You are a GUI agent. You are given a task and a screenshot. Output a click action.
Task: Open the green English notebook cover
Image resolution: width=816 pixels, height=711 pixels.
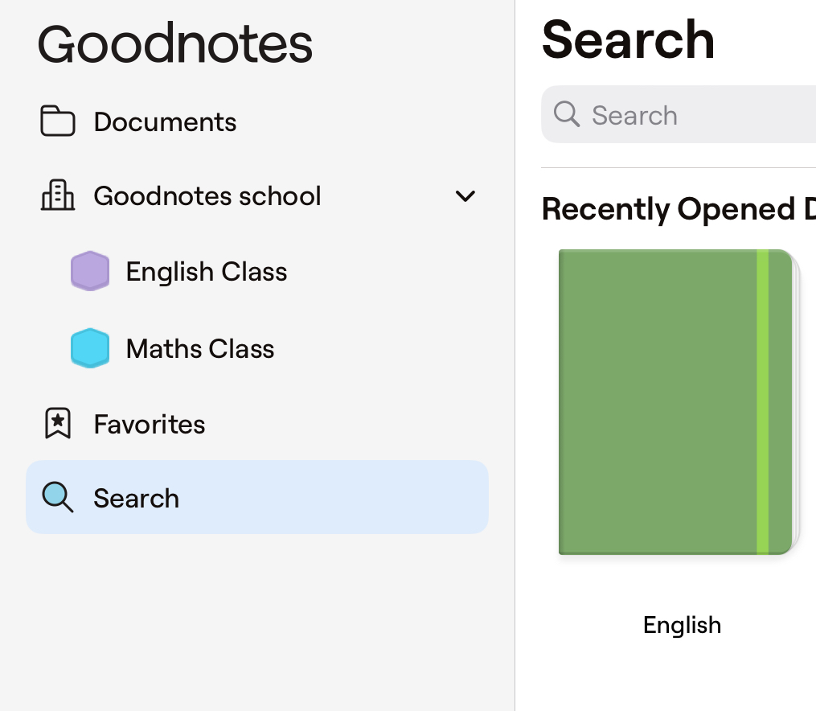pos(675,402)
